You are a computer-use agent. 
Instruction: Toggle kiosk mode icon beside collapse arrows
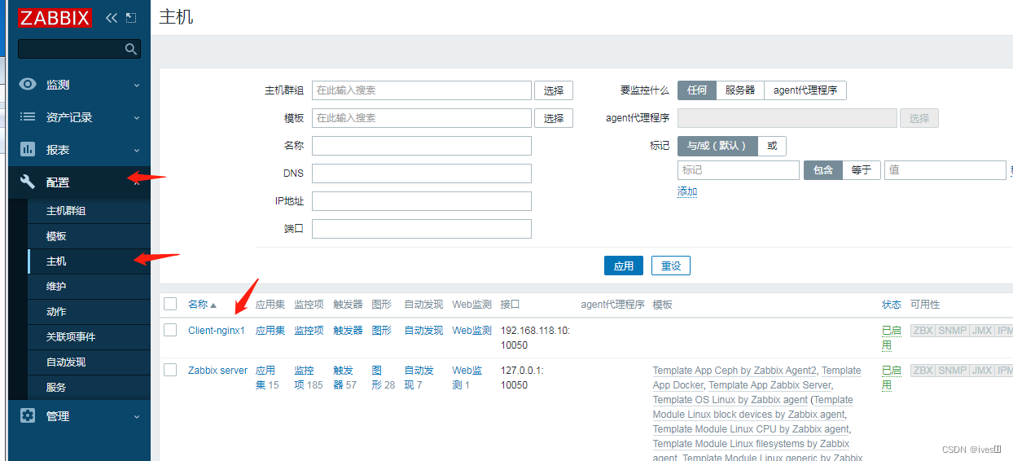coord(131,17)
